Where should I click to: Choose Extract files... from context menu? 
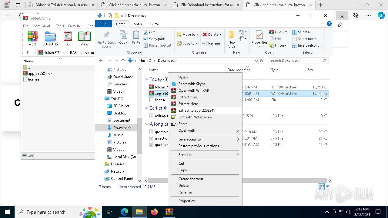[205, 97]
